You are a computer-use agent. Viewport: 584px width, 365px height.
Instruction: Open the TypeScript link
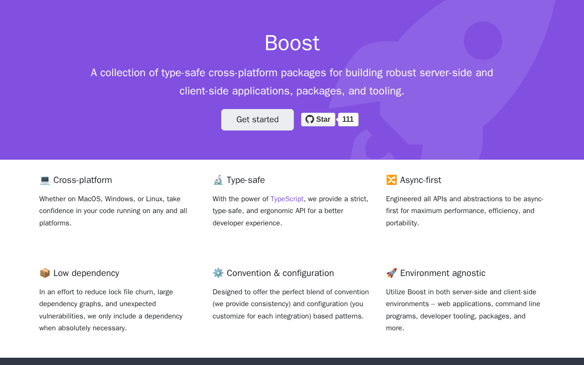coord(287,199)
